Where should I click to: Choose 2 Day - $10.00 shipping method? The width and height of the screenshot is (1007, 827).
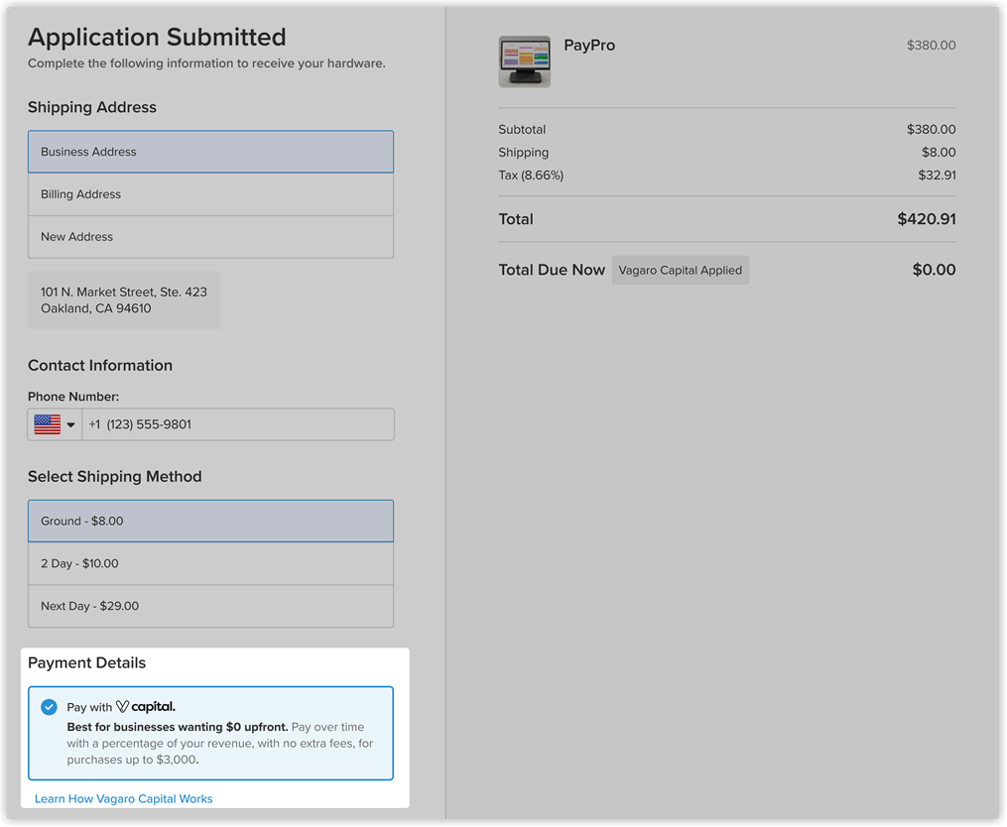210,563
